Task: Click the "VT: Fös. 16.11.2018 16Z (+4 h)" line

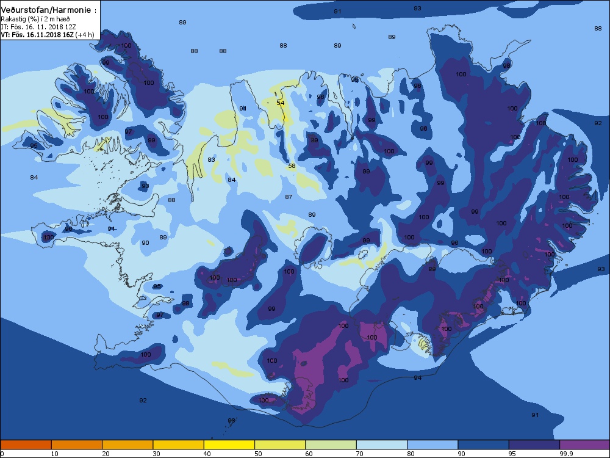Action: (x=48, y=34)
